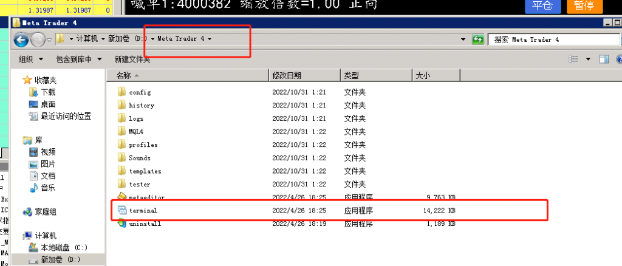Screen dimensions: 622x266
Task: Select the config folder icon
Action: pos(121,92)
